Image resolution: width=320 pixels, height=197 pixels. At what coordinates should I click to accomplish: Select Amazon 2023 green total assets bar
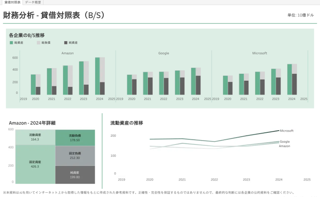coord(81,78)
